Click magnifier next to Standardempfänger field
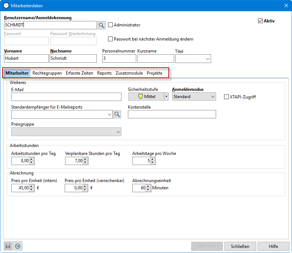 pos(117,114)
